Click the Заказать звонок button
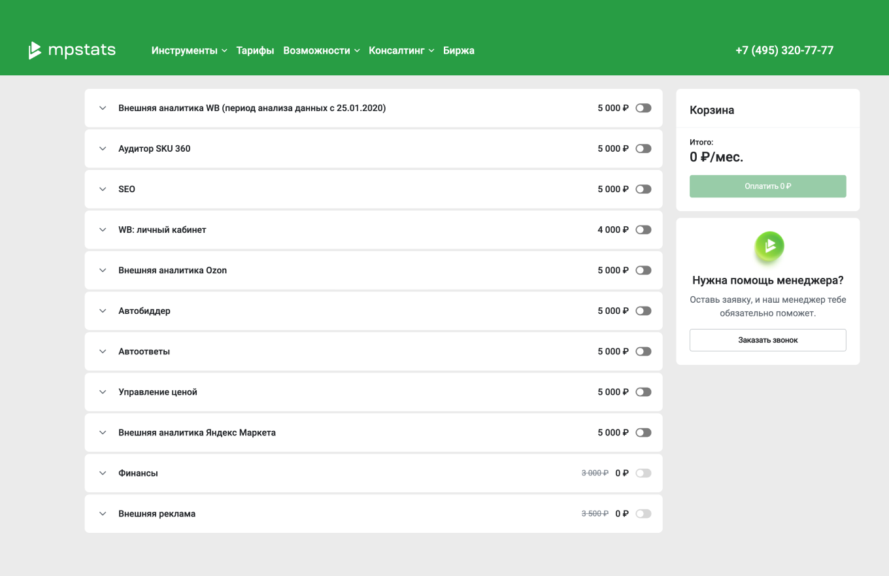 pyautogui.click(x=767, y=340)
